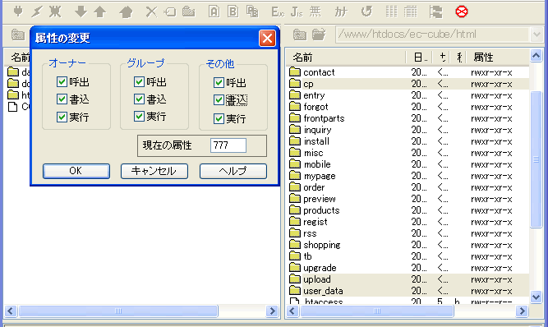Screen dimensions: 548x327
Task: Click the Connect plug icon in toolbar
Action: (x=18, y=12)
